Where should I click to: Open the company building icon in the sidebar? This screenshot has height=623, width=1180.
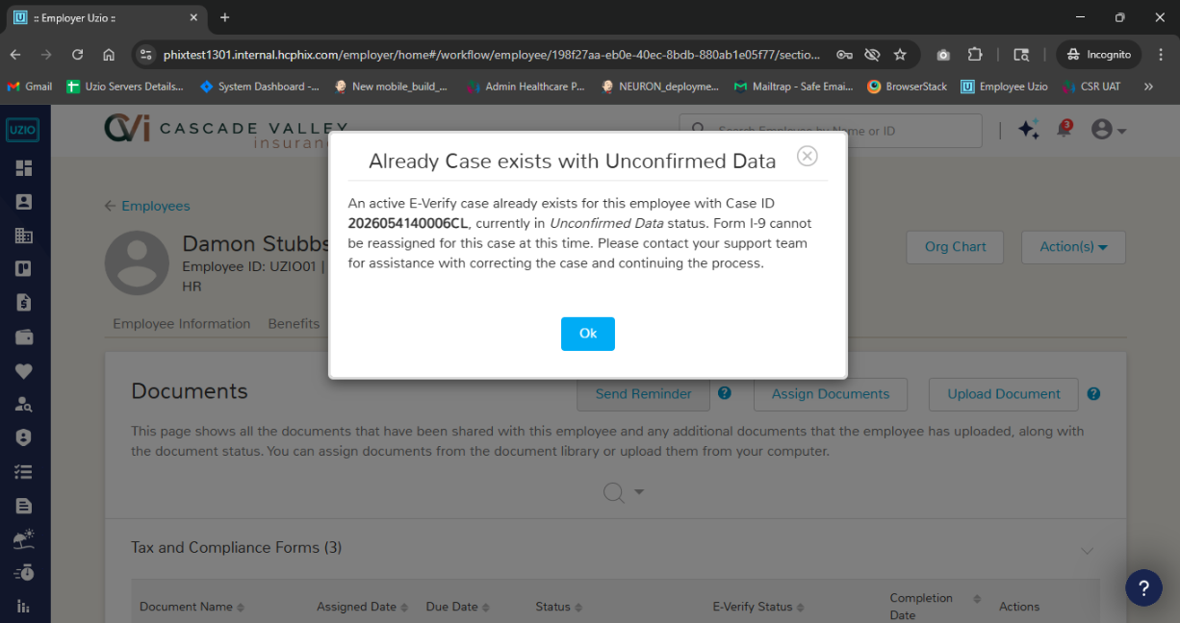[24, 236]
